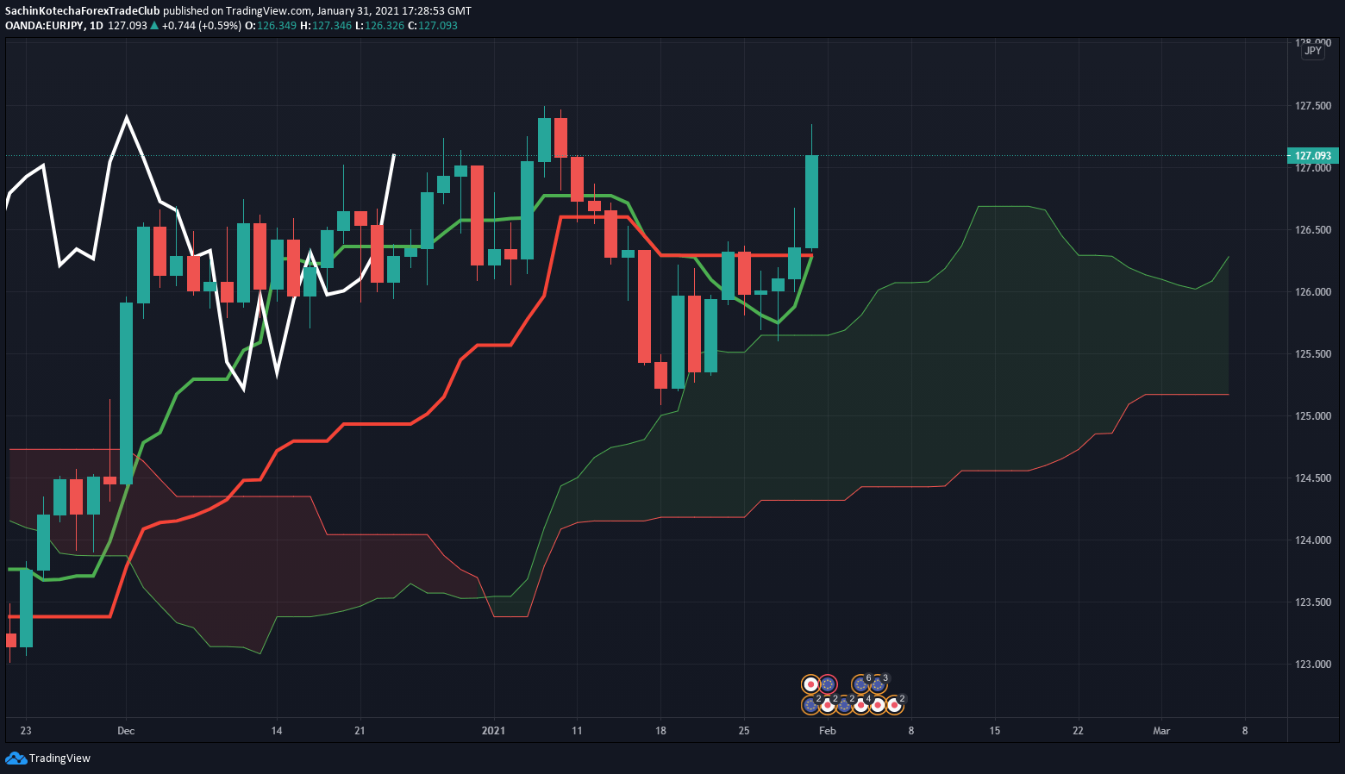
Task: Click the current price tag 127.093
Action: (1312, 156)
